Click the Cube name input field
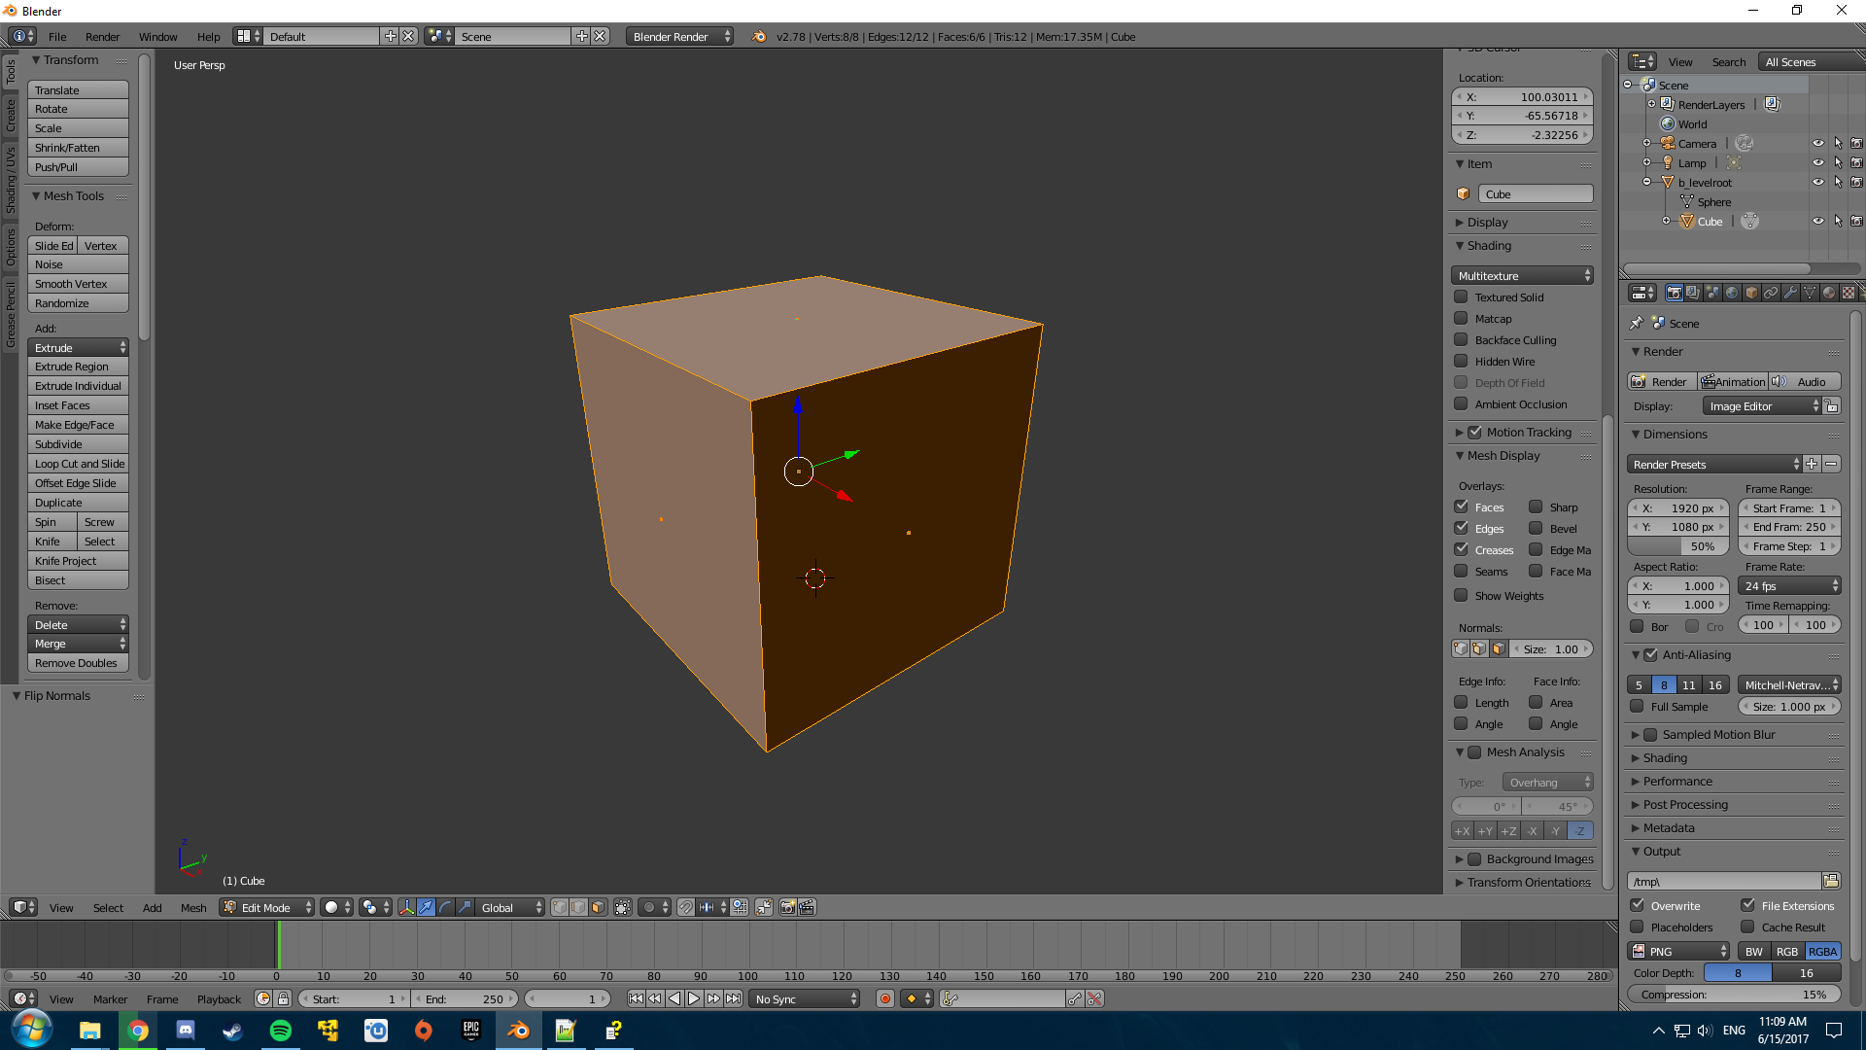The image size is (1866, 1050). click(x=1536, y=194)
